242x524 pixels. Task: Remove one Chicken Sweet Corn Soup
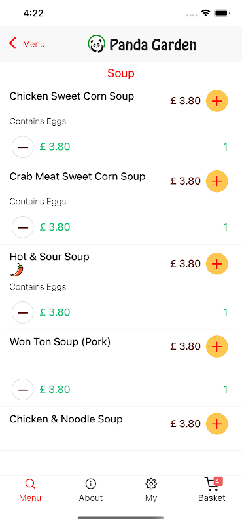click(23, 147)
